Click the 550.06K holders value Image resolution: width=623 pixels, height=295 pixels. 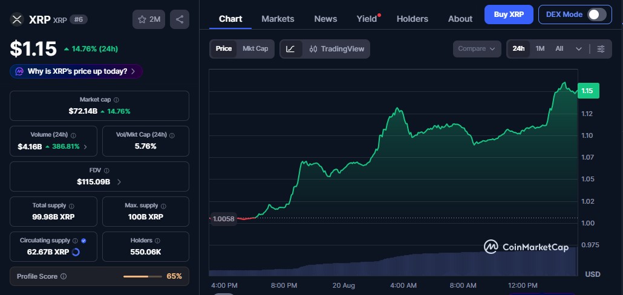point(146,251)
